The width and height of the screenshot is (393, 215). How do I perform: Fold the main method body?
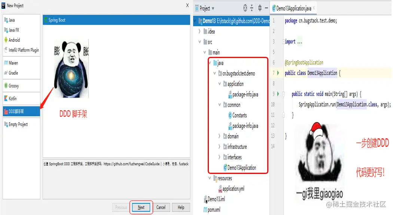[x=284, y=94]
